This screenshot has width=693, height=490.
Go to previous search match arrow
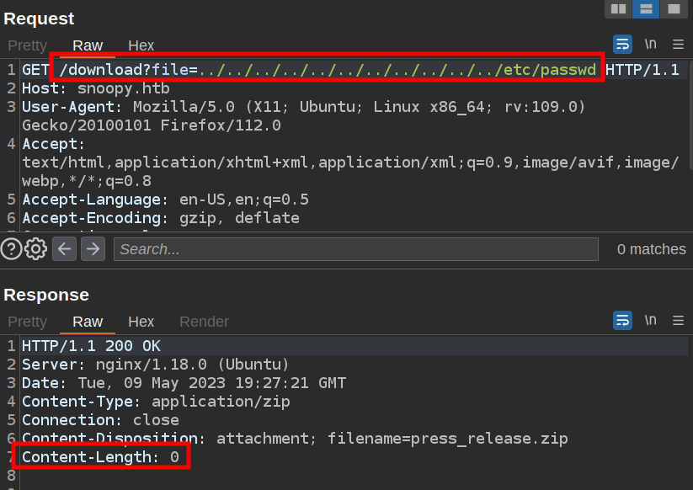[65, 248]
